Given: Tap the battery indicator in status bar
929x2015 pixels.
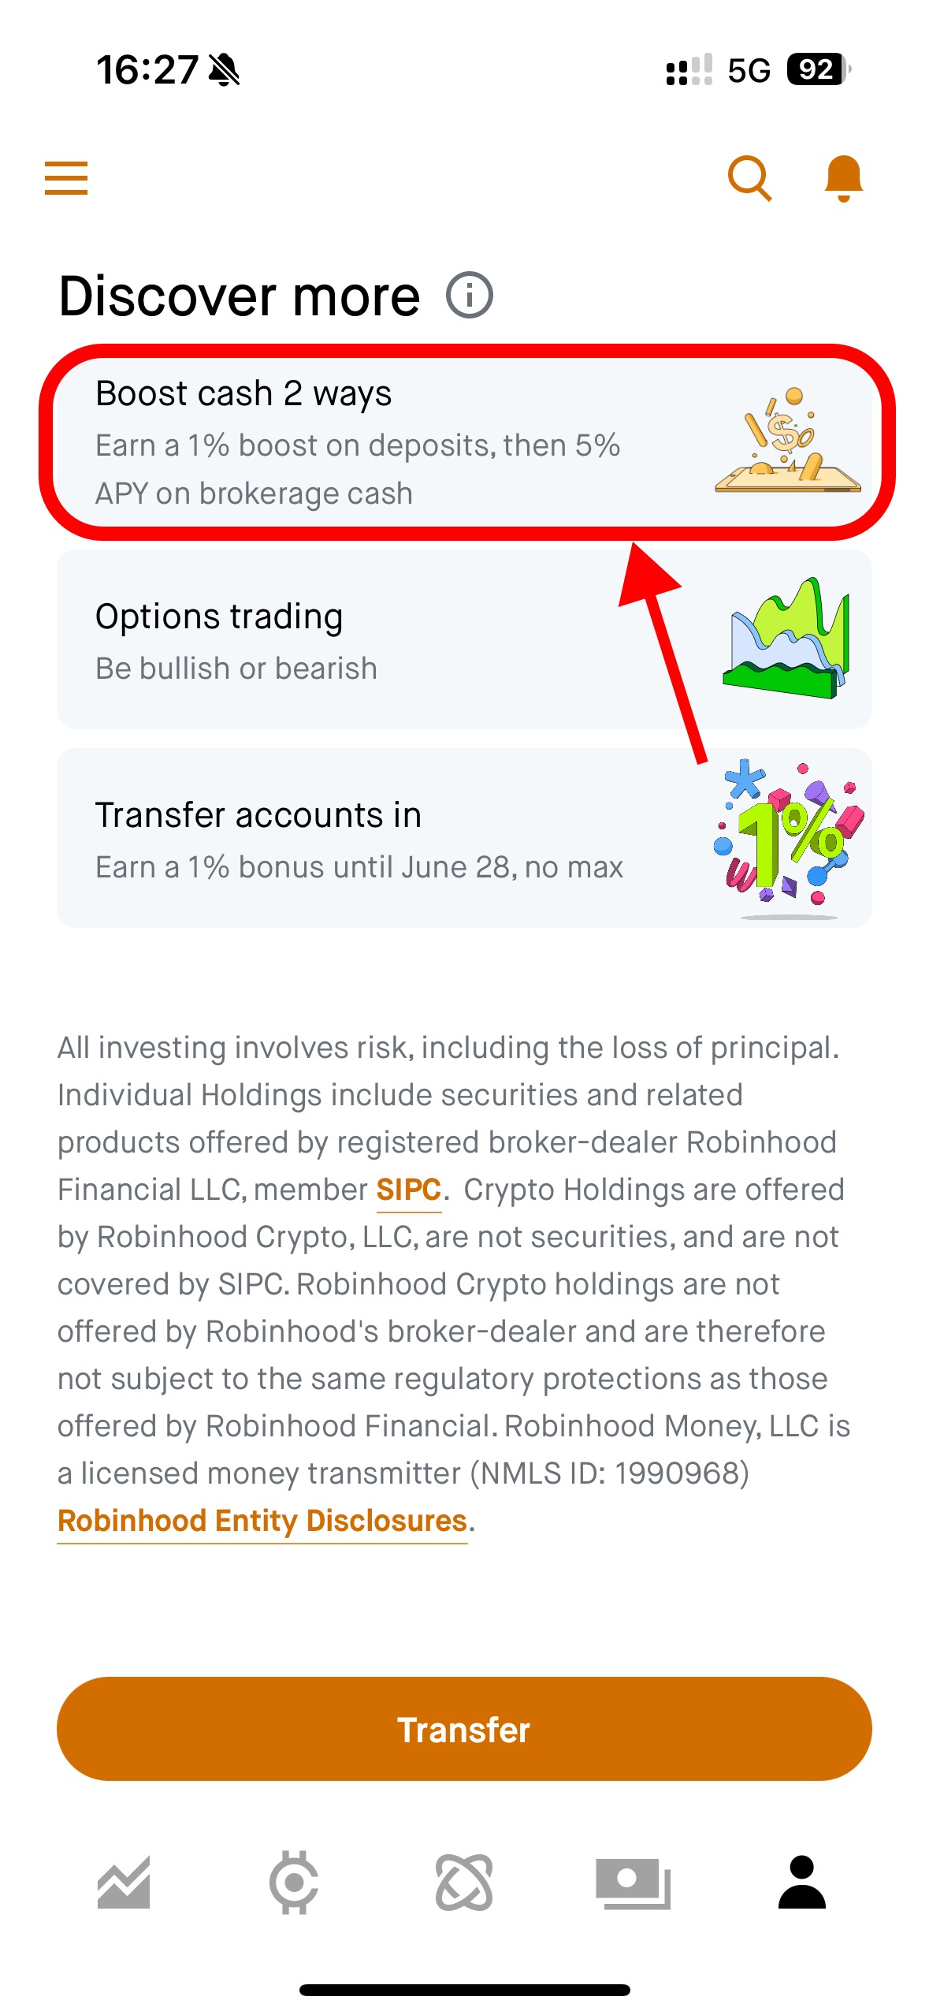Looking at the screenshot, I should [819, 69].
